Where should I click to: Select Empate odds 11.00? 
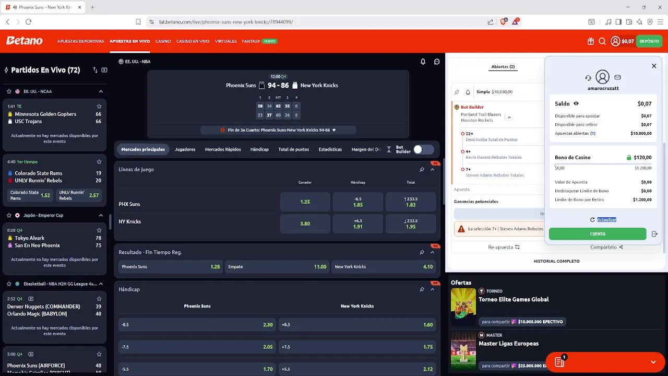pyautogui.click(x=277, y=267)
